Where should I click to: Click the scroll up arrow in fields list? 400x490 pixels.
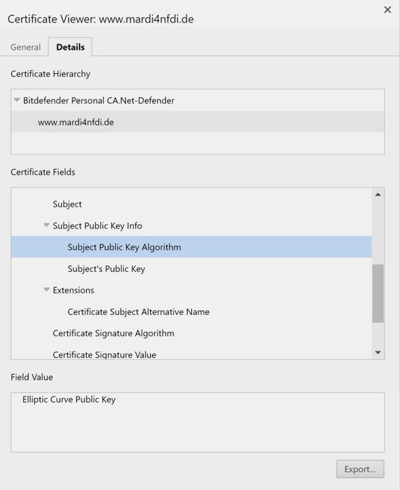[378, 194]
